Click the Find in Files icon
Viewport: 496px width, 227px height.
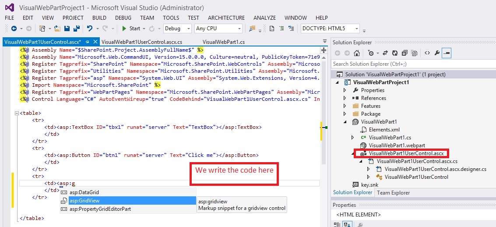[252, 28]
